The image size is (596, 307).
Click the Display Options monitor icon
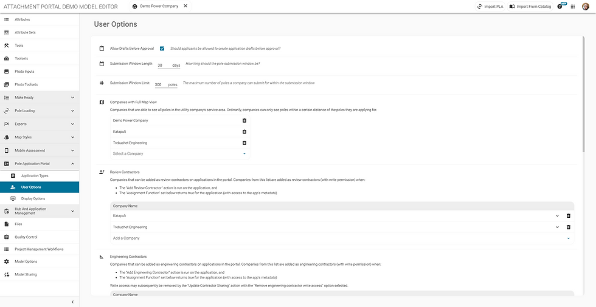coord(13,198)
